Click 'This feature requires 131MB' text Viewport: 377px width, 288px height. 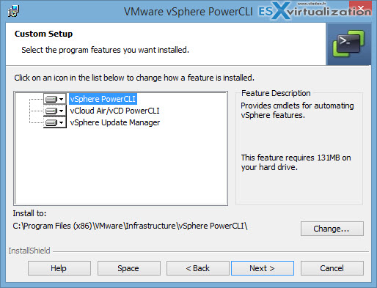(296, 163)
